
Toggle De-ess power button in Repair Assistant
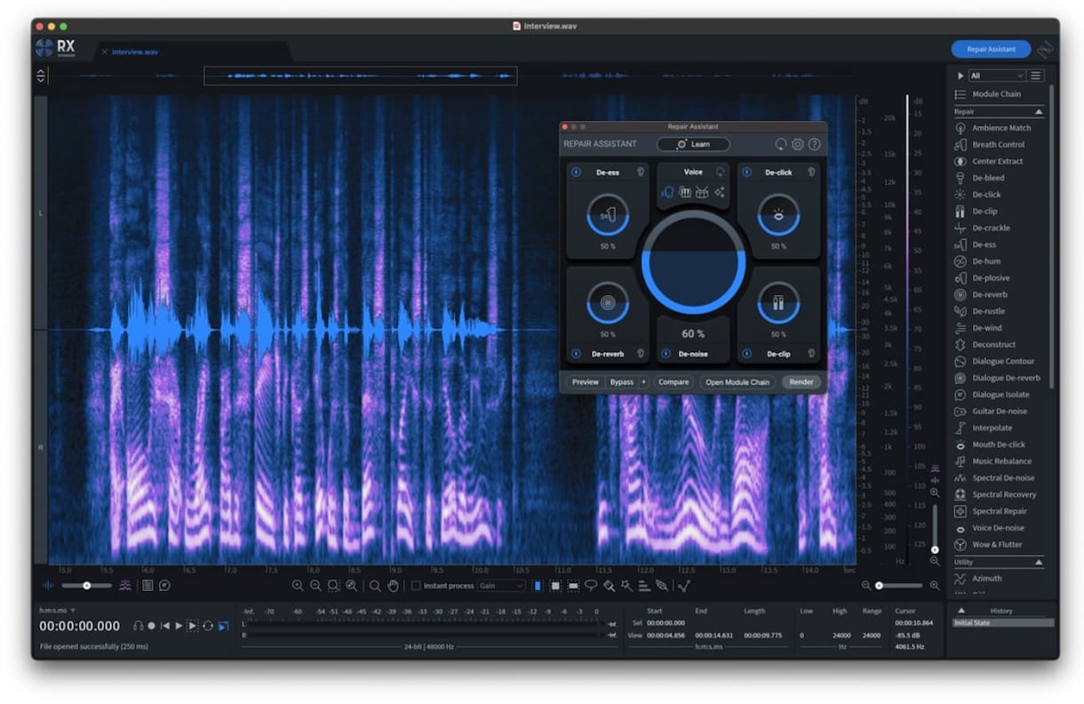(575, 172)
